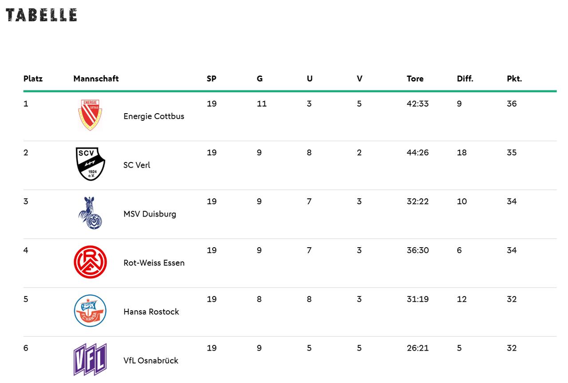Screen dimensions: 568x383
Task: Select the Rot-Weiss Essen team name
Action: [x=154, y=263]
